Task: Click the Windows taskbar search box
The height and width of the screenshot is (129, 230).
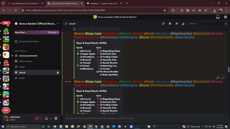Action: pos(23,127)
